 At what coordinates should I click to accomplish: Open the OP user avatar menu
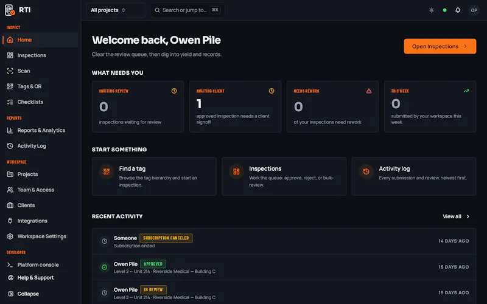474,10
